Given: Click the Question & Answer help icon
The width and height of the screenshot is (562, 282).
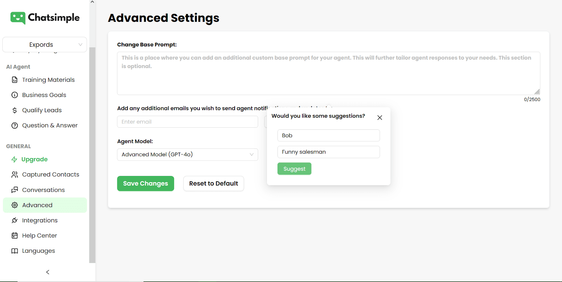Looking at the screenshot, I should [14, 126].
